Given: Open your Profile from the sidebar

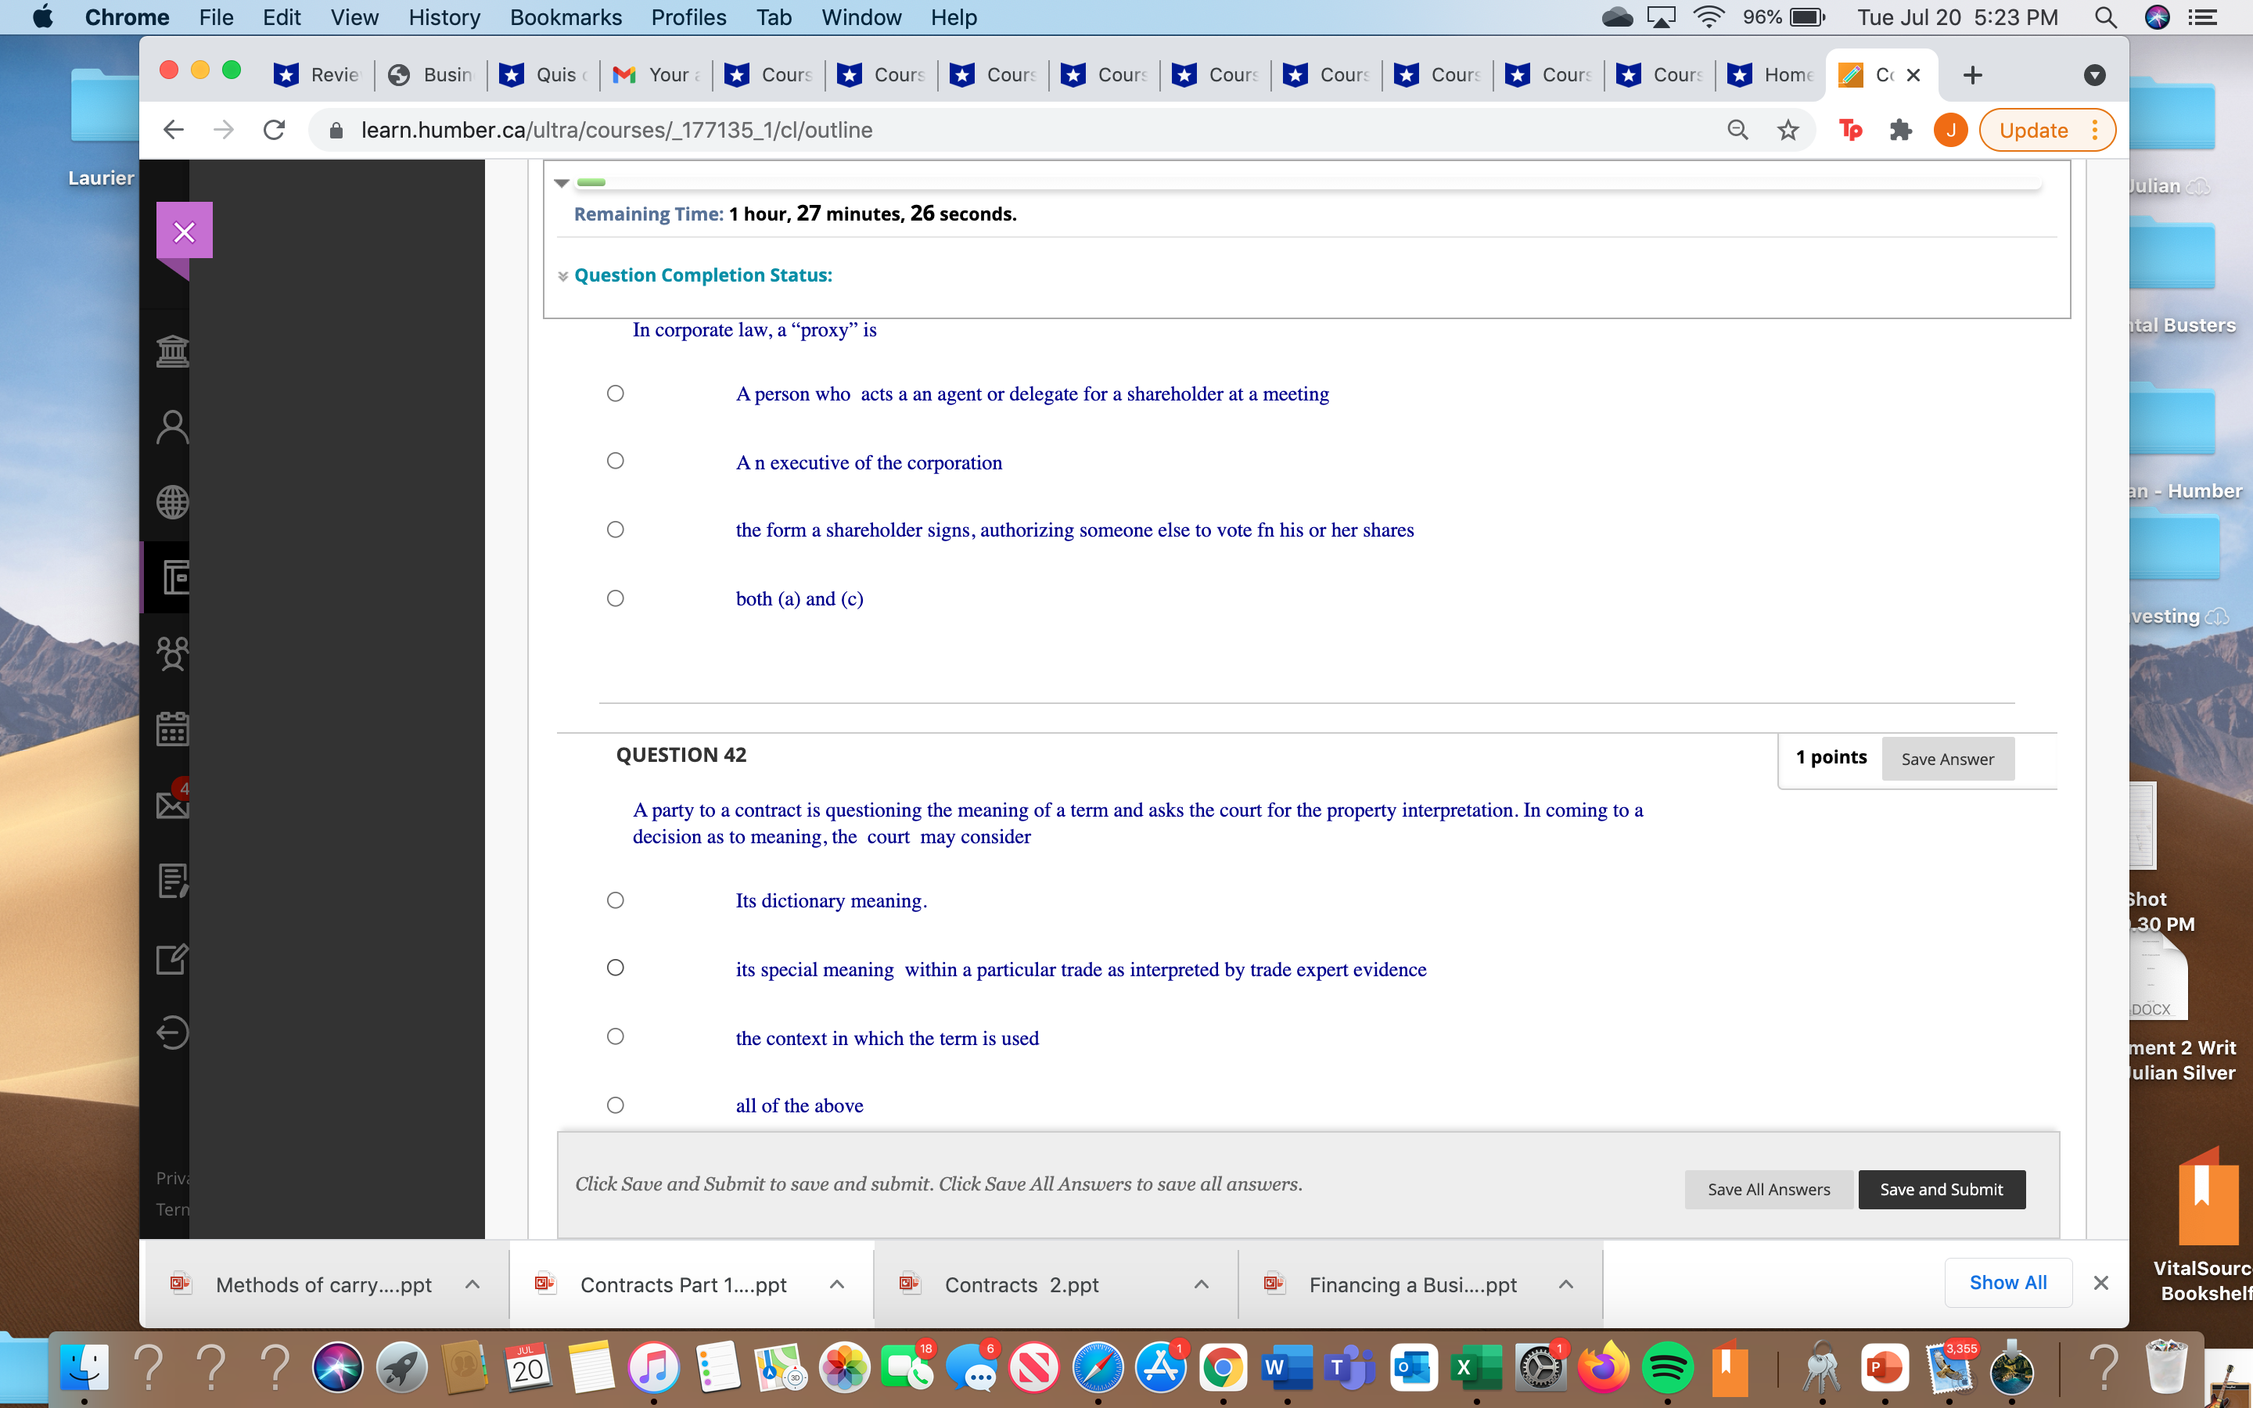Looking at the screenshot, I should [x=172, y=426].
